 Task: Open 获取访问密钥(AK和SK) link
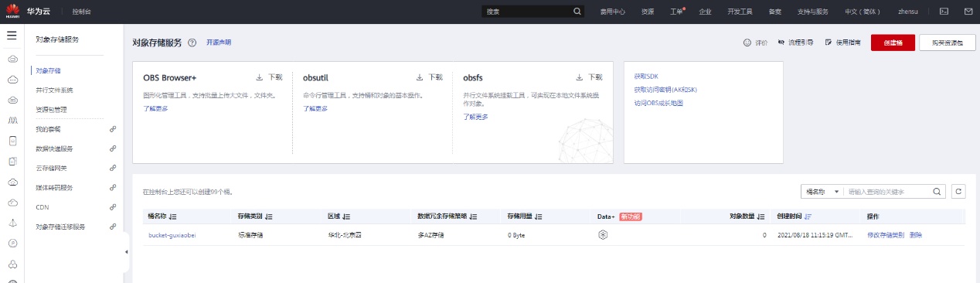pyautogui.click(x=665, y=90)
